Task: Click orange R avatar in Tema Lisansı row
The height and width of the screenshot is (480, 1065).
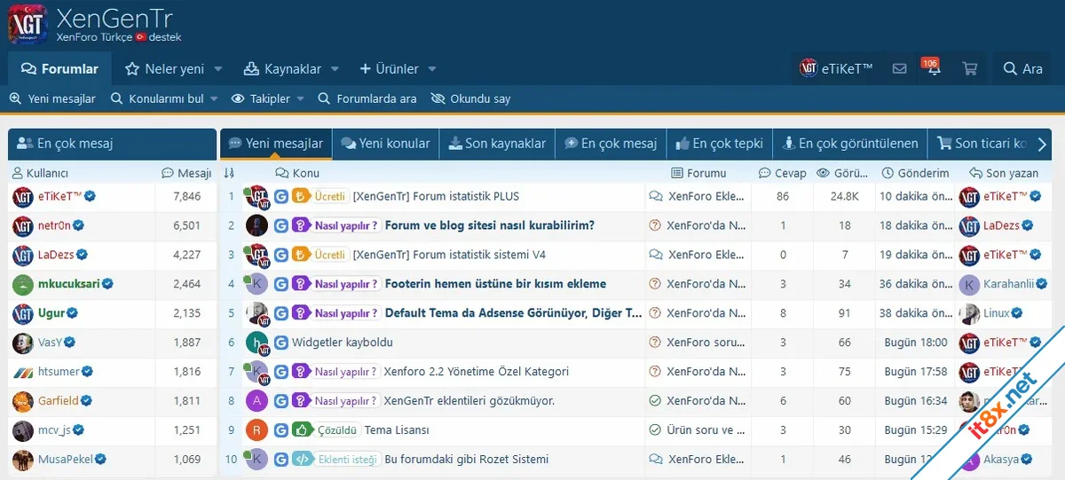Action: tap(256, 430)
